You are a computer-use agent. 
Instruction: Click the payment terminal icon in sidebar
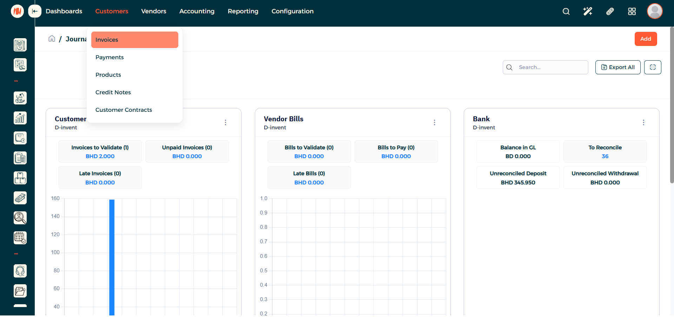click(x=20, y=198)
